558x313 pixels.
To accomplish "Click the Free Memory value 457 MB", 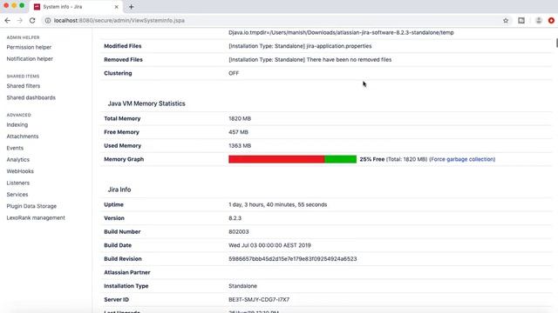I will (238, 132).
